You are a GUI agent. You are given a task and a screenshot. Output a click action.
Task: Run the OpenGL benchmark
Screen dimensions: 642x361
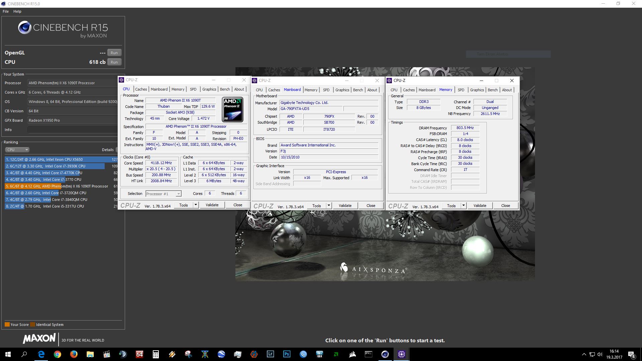tap(114, 53)
